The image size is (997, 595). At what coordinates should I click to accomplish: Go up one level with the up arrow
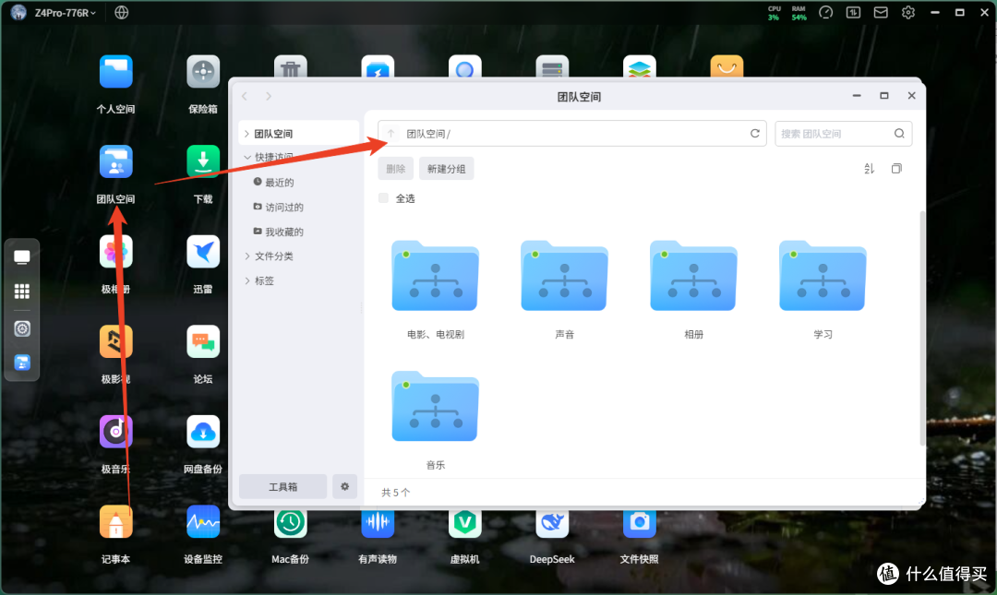(x=391, y=134)
